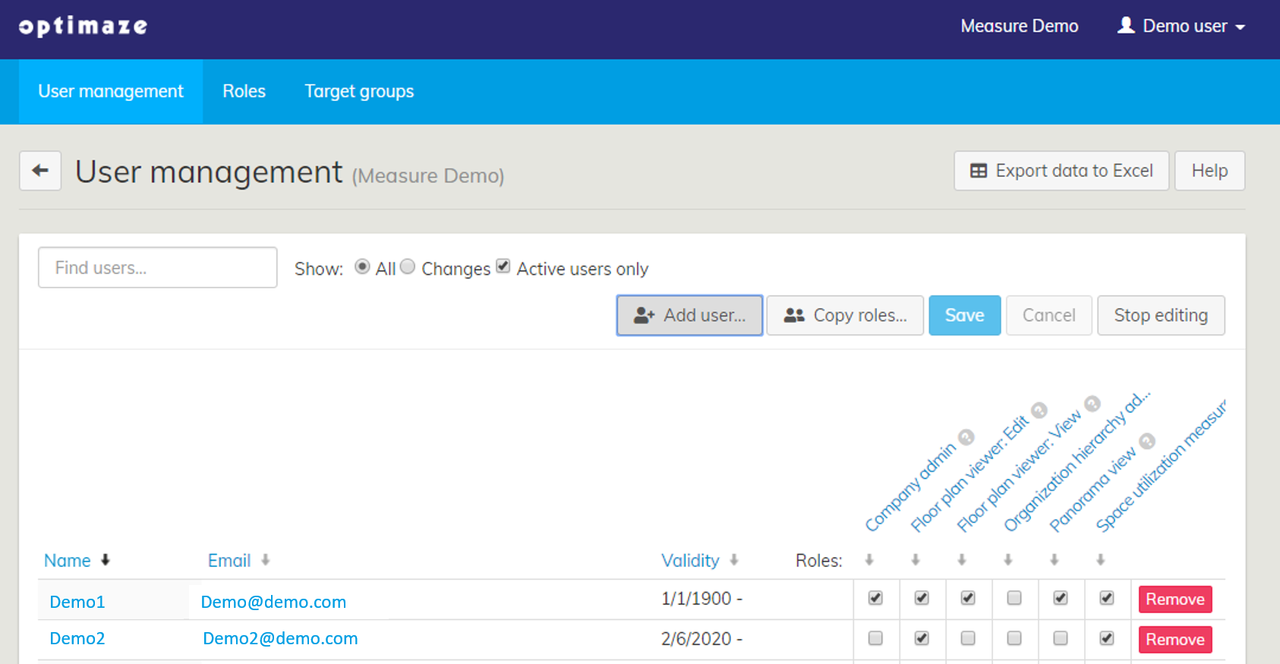
Task: Switch to Target groups tab
Action: click(x=359, y=92)
